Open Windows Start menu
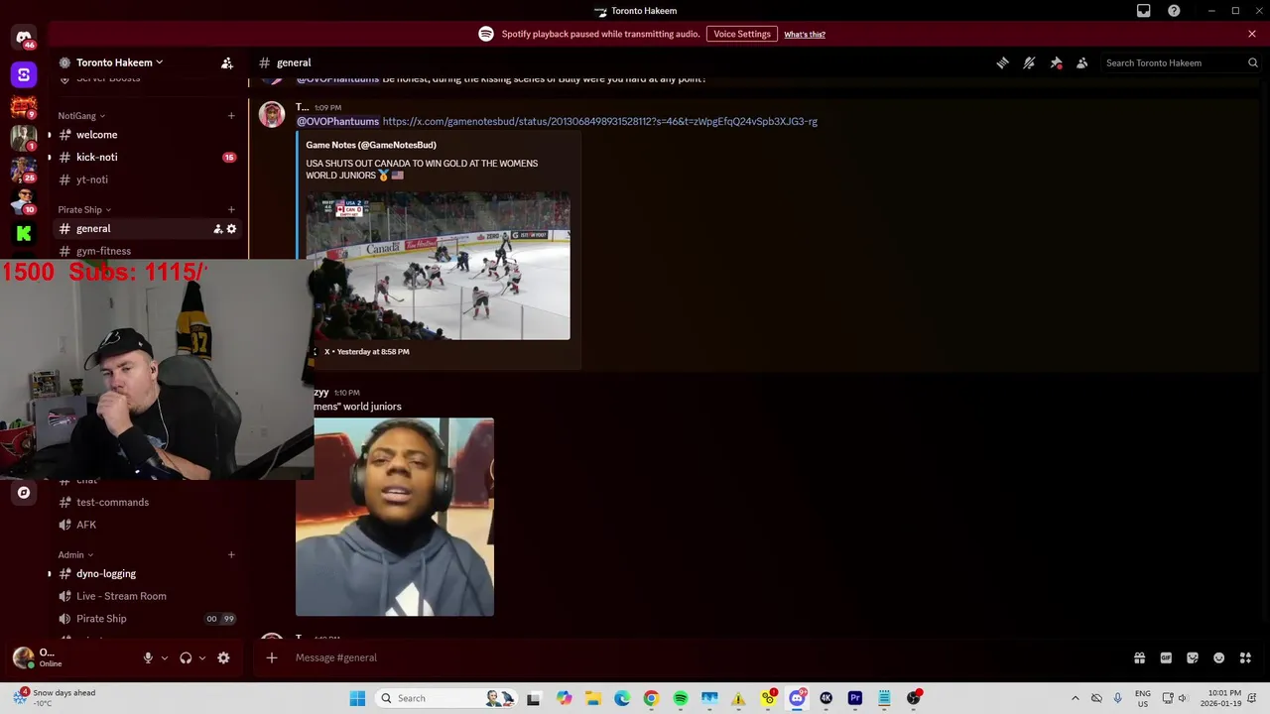Screen dimensions: 1270x714 (357, 698)
